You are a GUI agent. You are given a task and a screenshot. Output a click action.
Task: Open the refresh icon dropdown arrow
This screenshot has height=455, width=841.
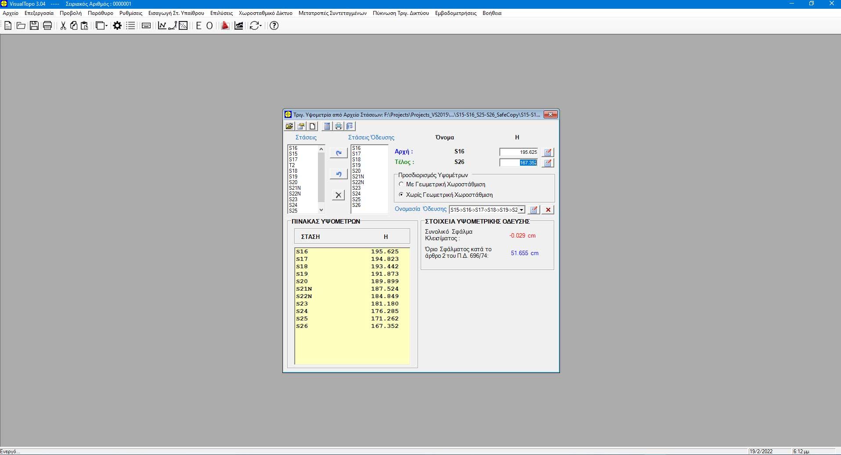pyautogui.click(x=261, y=26)
